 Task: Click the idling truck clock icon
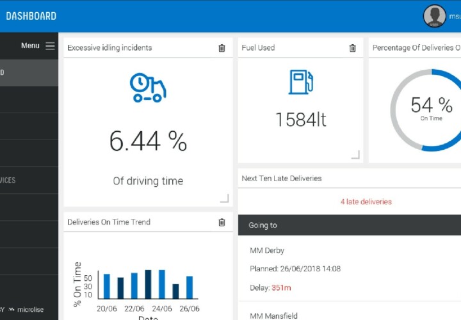tap(148, 88)
